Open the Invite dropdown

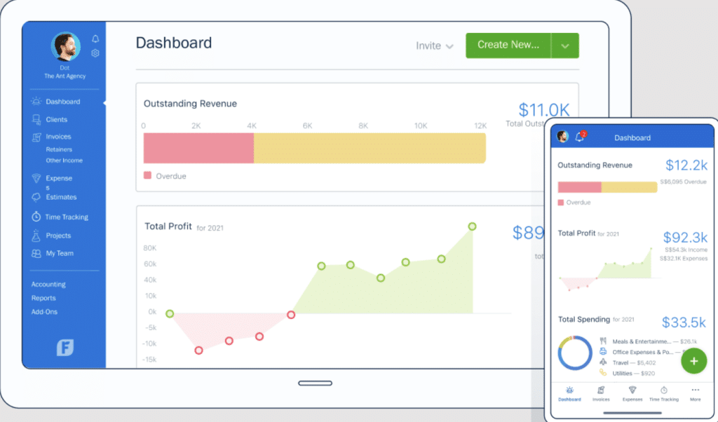point(434,45)
